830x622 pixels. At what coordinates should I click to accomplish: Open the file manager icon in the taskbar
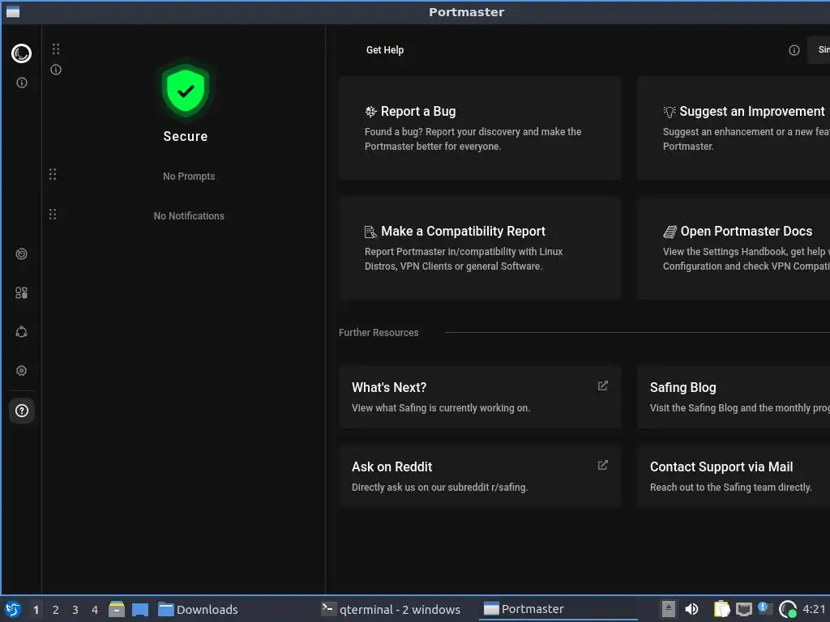pyautogui.click(x=117, y=609)
